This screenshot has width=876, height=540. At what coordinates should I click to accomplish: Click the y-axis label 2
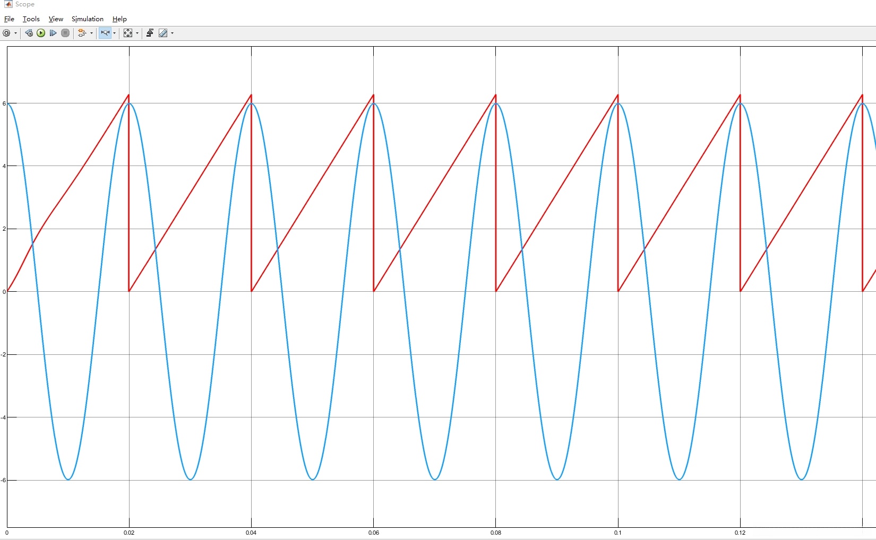4,229
